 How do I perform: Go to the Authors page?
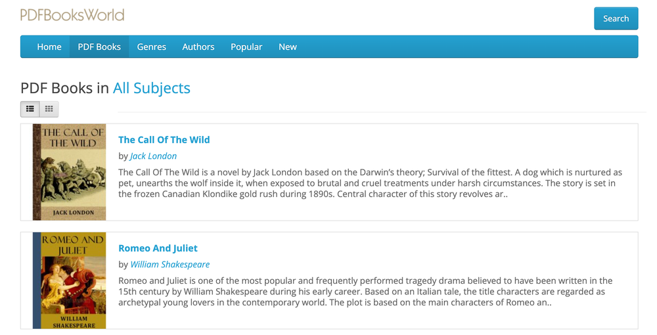click(198, 47)
